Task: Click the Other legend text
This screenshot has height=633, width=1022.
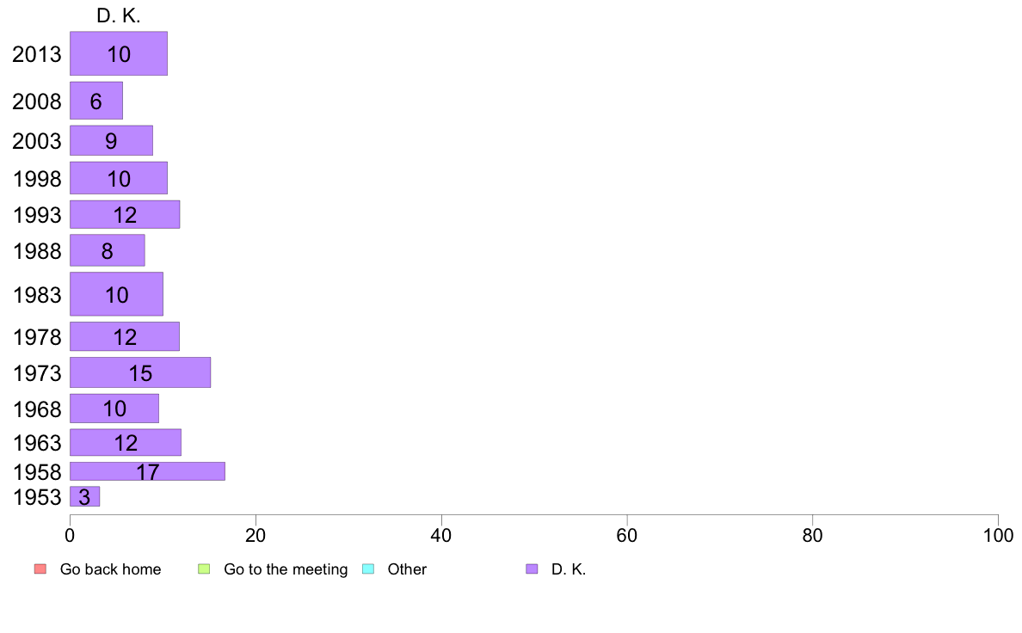Action: (x=407, y=569)
